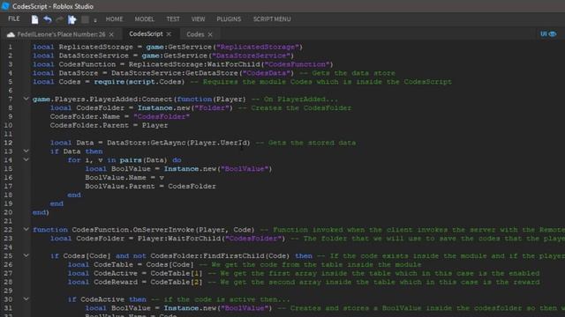
Task: Undo the last action with the blue arrow
Action: click(47, 19)
